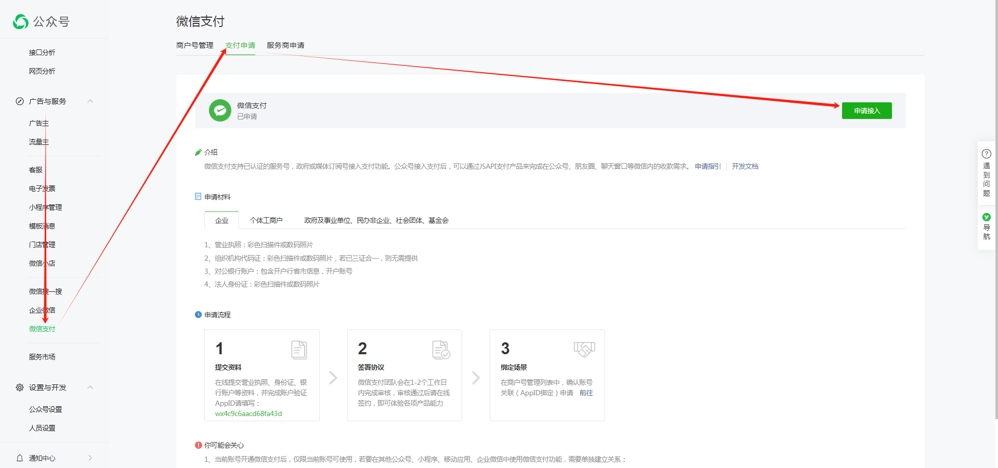Click the 遇到问题 side label
Image resolution: width=998 pixels, height=468 pixels.
pos(986,180)
